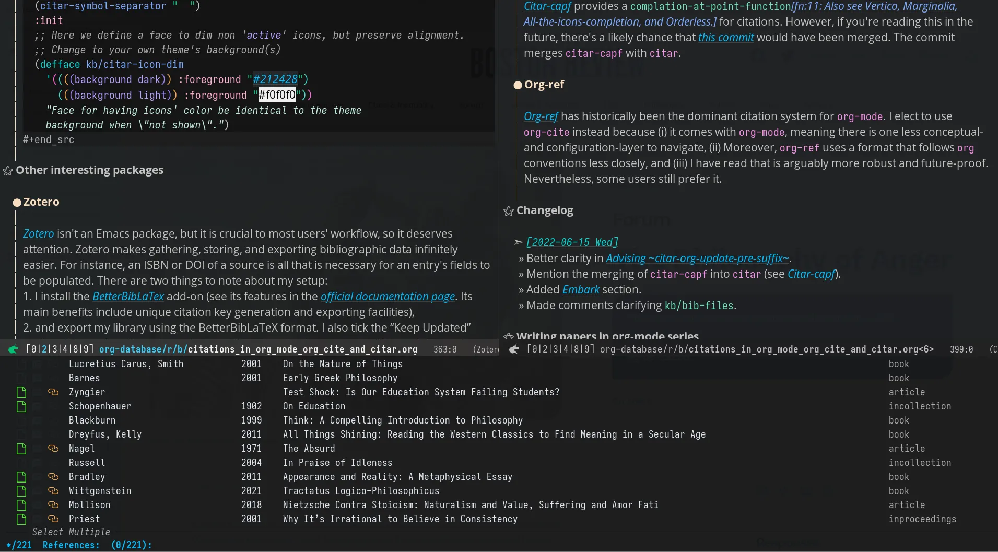
Task: Collapse the 2022-06-15 changelog entry arrow
Action: point(519,242)
